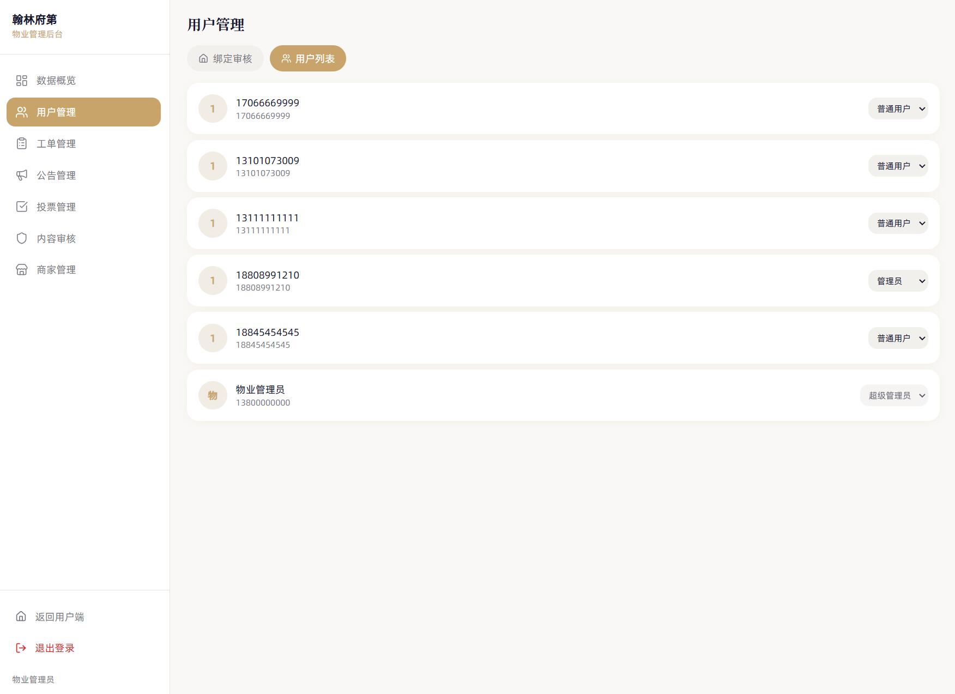Click user name 17066669999
Screen dimensions: 955x694
coord(267,103)
